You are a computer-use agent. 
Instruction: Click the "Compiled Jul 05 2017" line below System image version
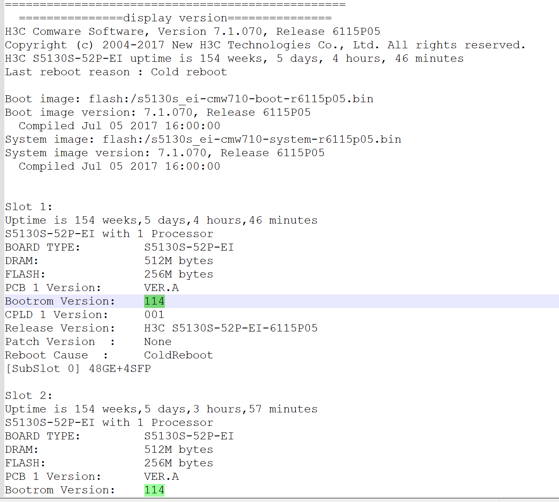[x=120, y=167]
